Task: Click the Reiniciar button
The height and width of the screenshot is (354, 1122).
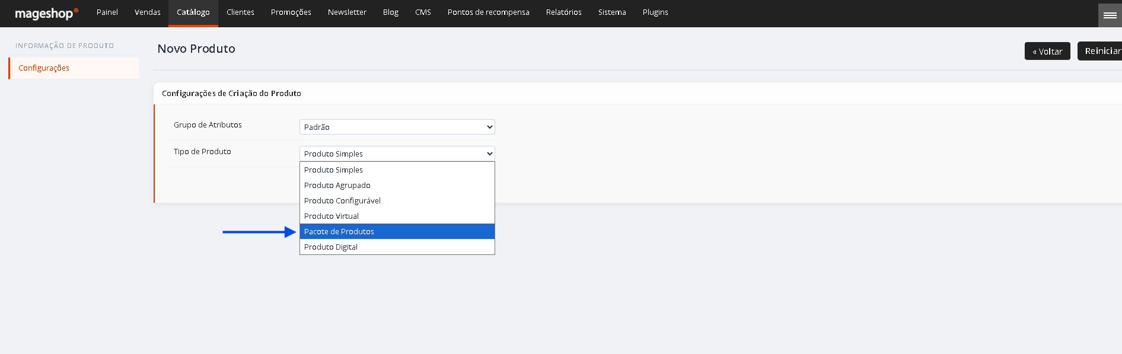Action: click(x=1100, y=51)
